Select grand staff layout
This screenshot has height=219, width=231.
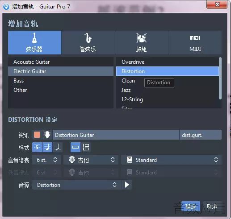coord(86,147)
